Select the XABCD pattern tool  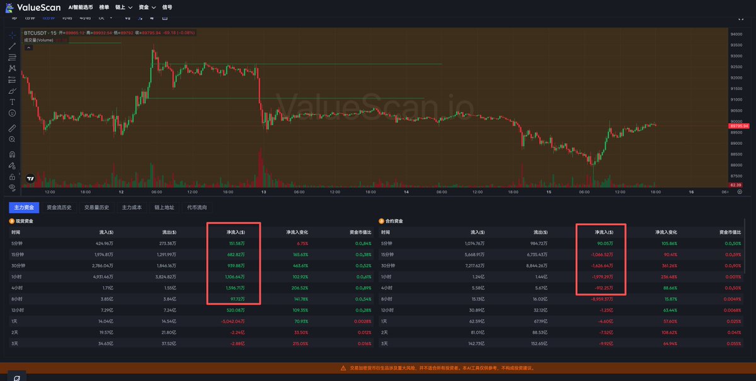click(12, 68)
